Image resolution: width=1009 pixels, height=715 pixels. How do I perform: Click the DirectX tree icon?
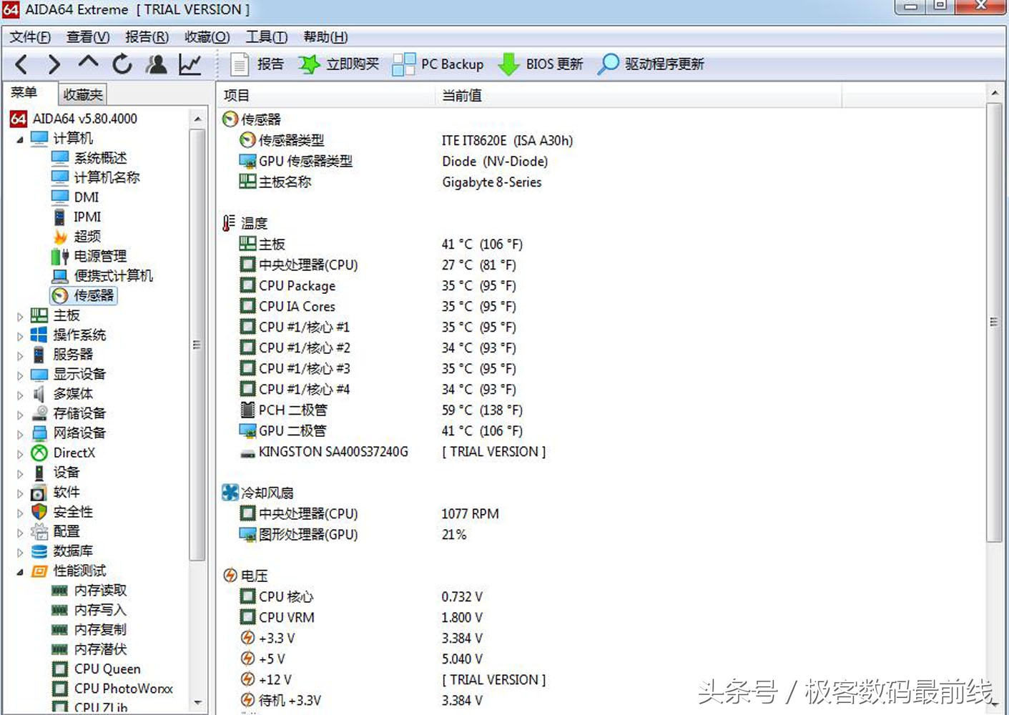[39, 453]
